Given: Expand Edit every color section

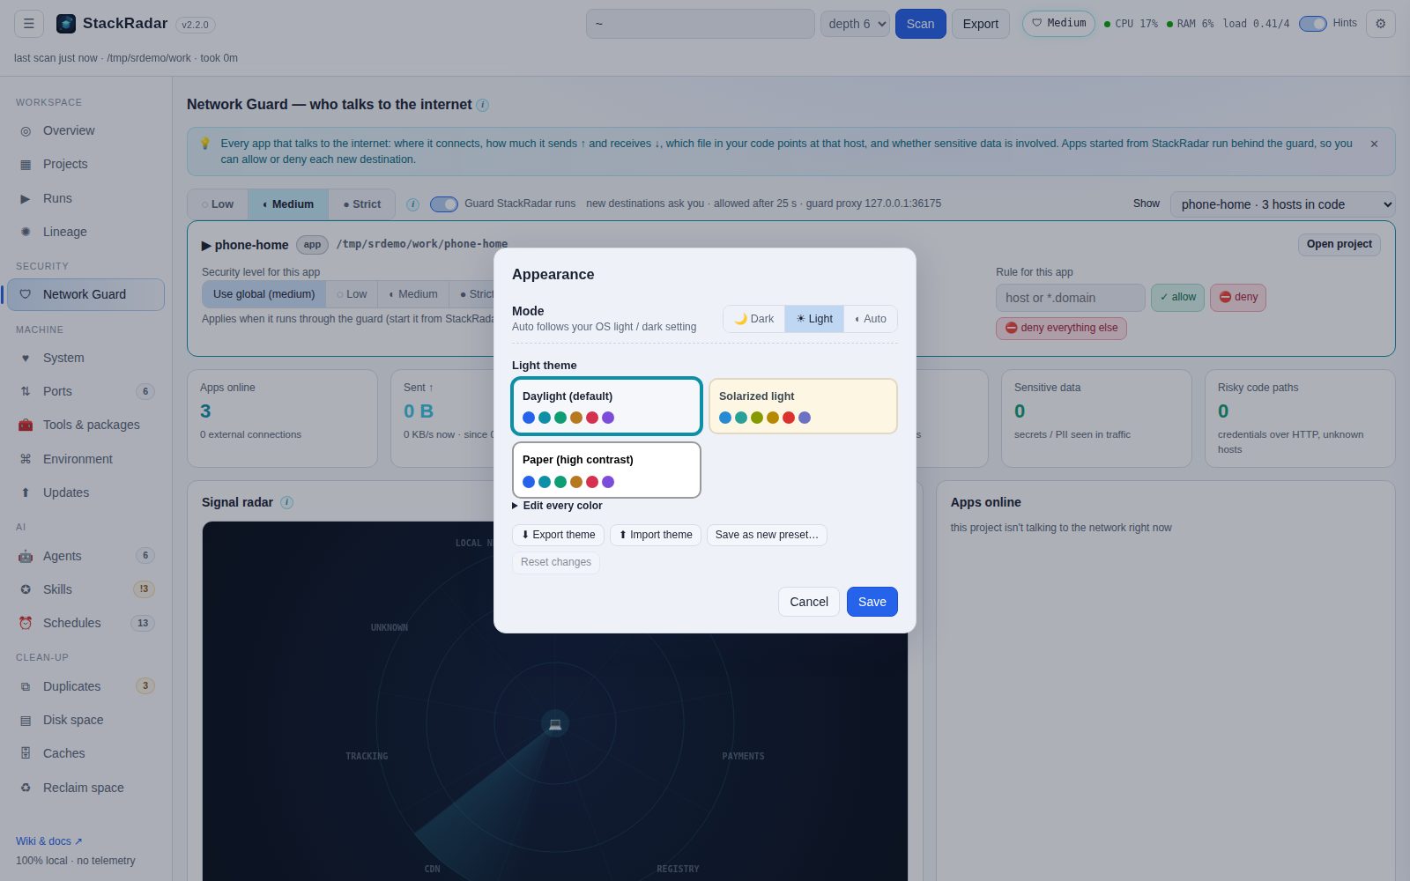Looking at the screenshot, I should pos(557,506).
